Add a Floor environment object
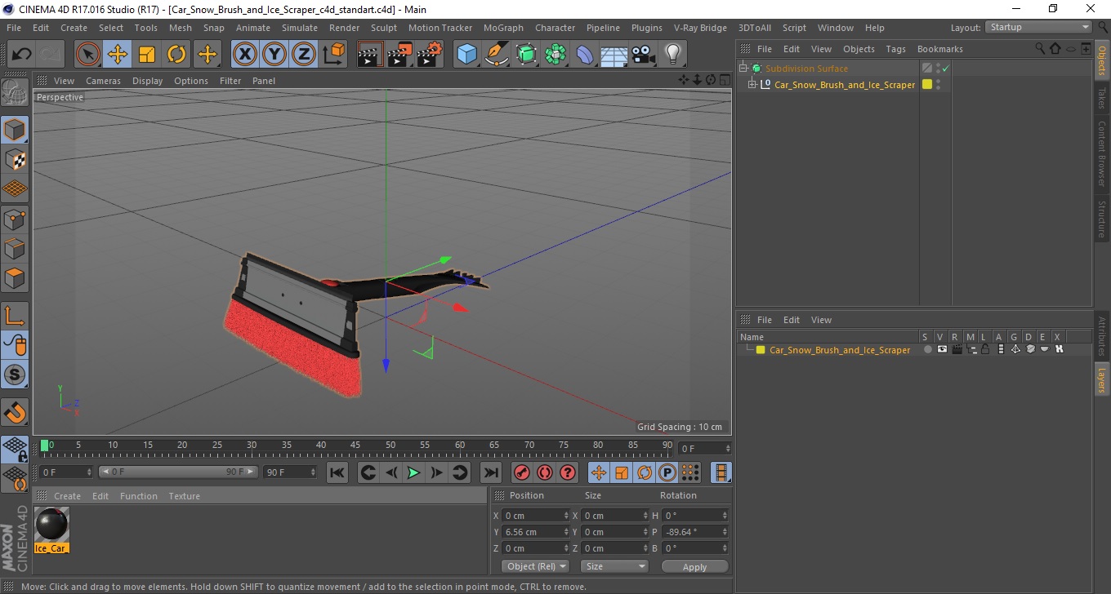 pos(614,55)
